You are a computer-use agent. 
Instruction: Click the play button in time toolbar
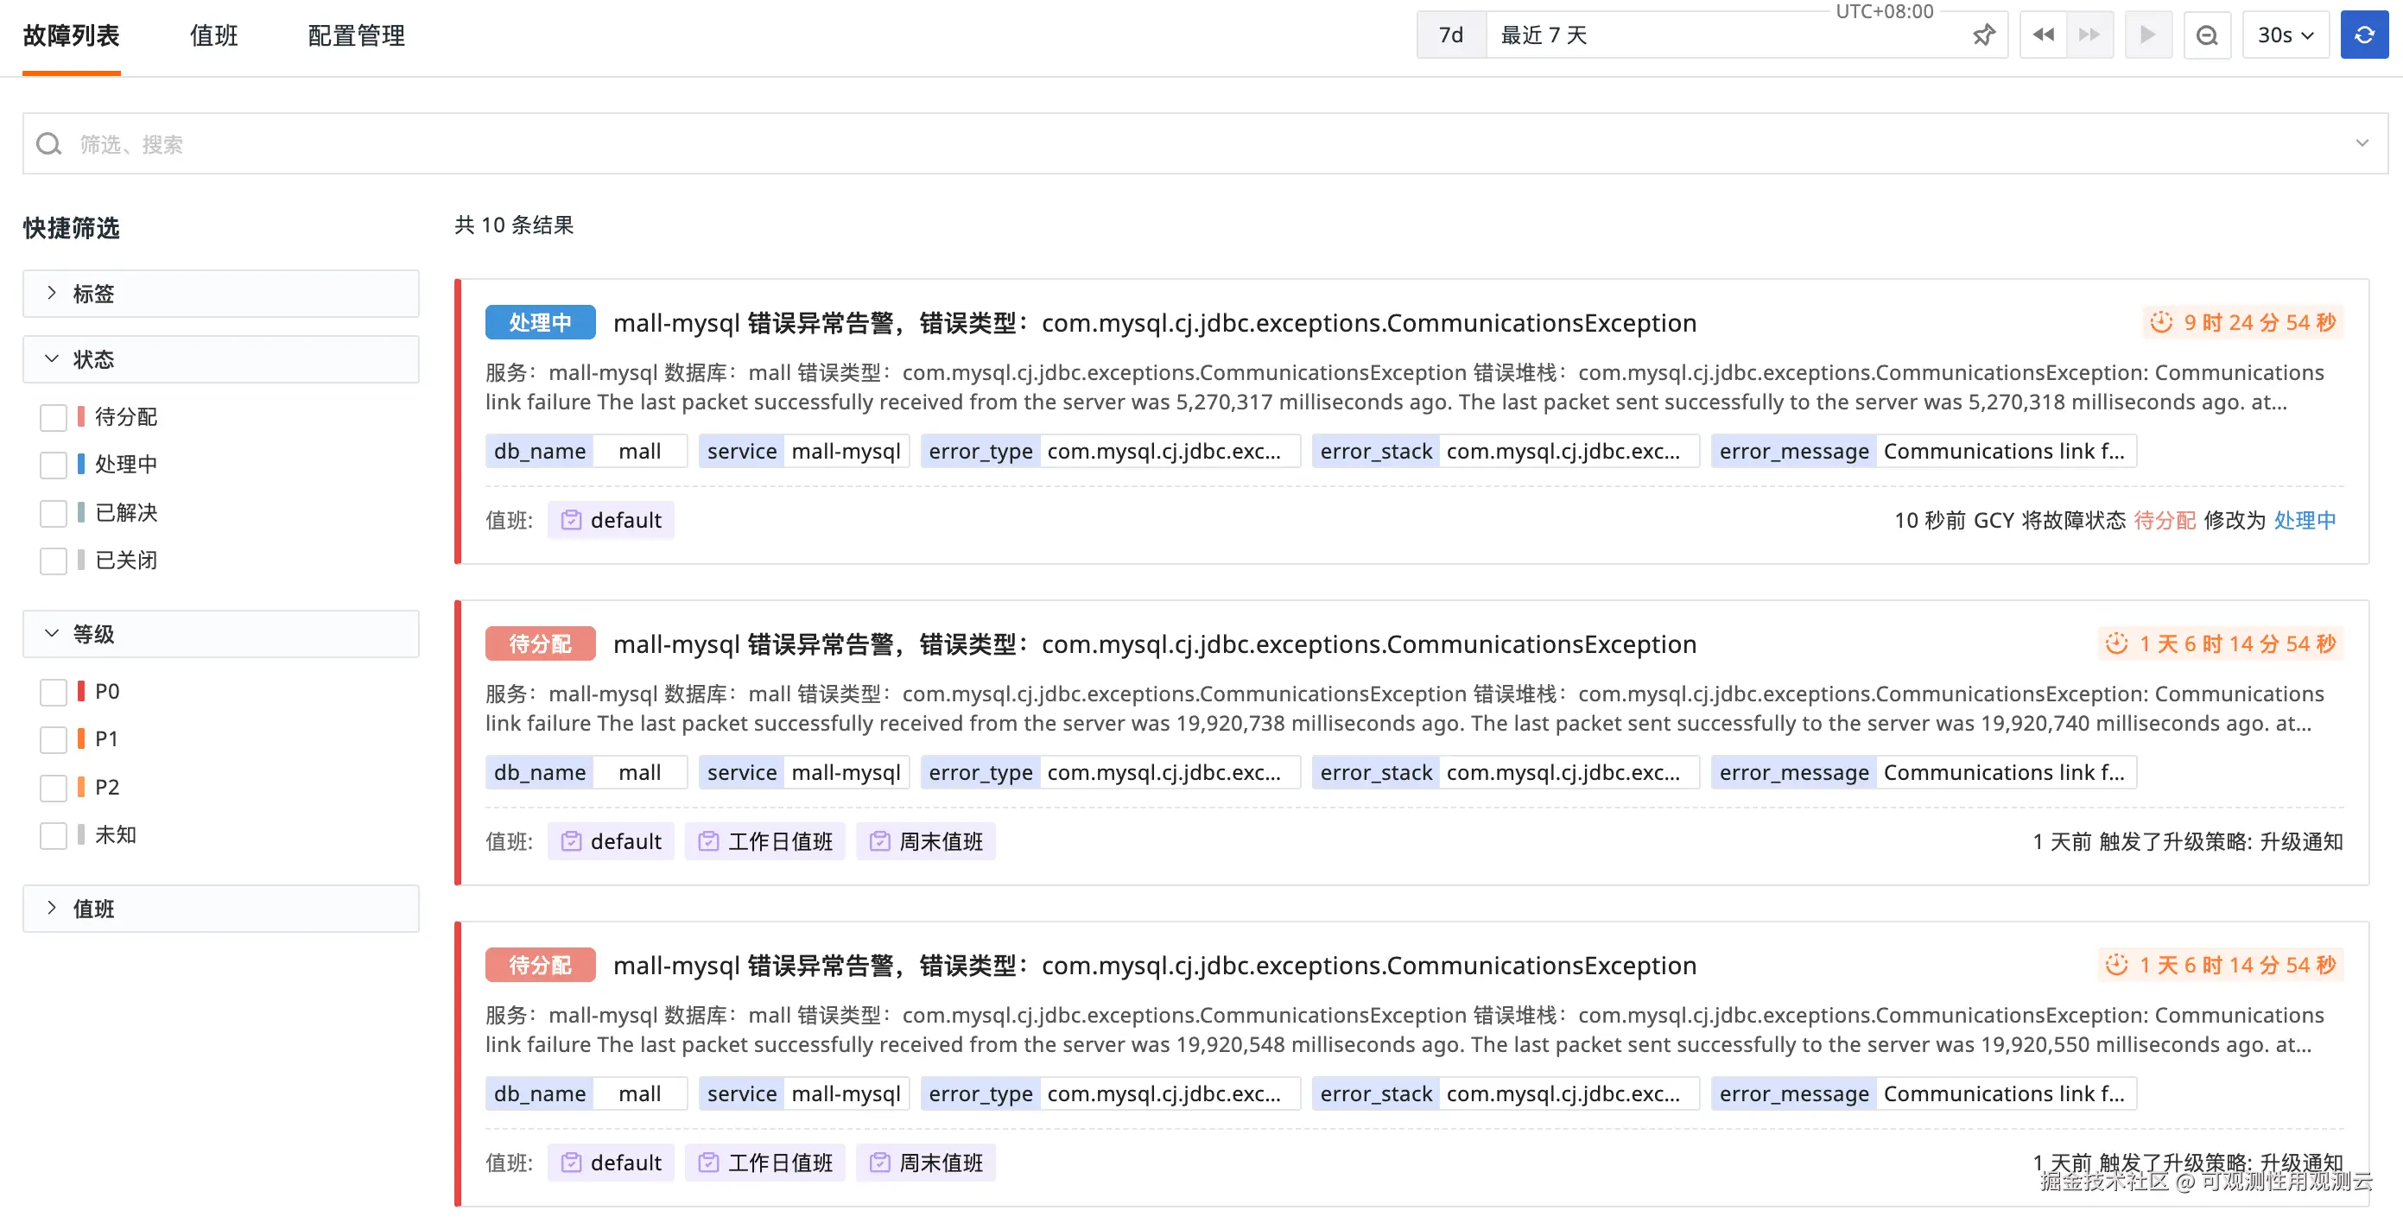(x=2147, y=35)
